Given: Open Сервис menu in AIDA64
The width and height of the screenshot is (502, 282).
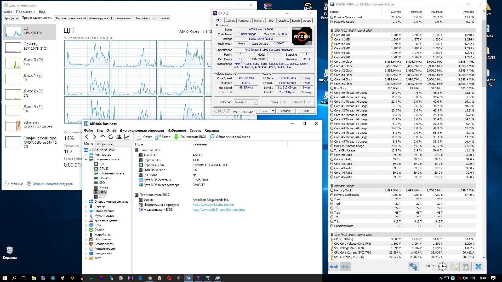Looking at the screenshot, I should click(x=195, y=130).
